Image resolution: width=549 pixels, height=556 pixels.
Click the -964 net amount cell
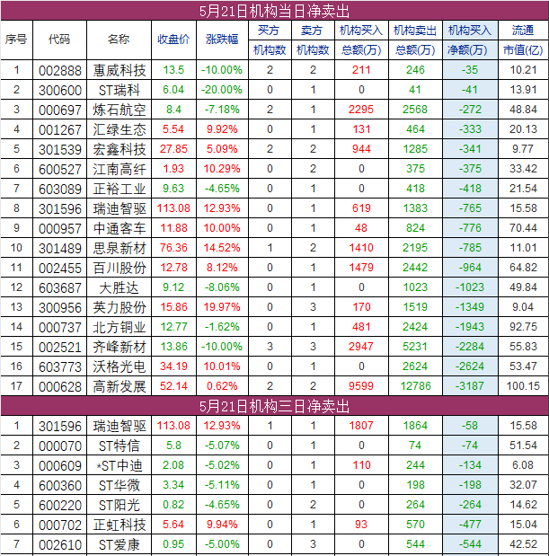[470, 268]
